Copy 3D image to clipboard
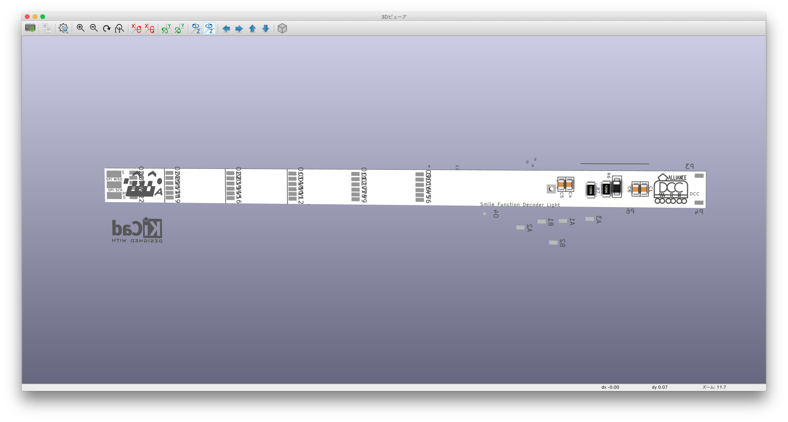Viewport: 788px width, 422px height. pos(47,28)
